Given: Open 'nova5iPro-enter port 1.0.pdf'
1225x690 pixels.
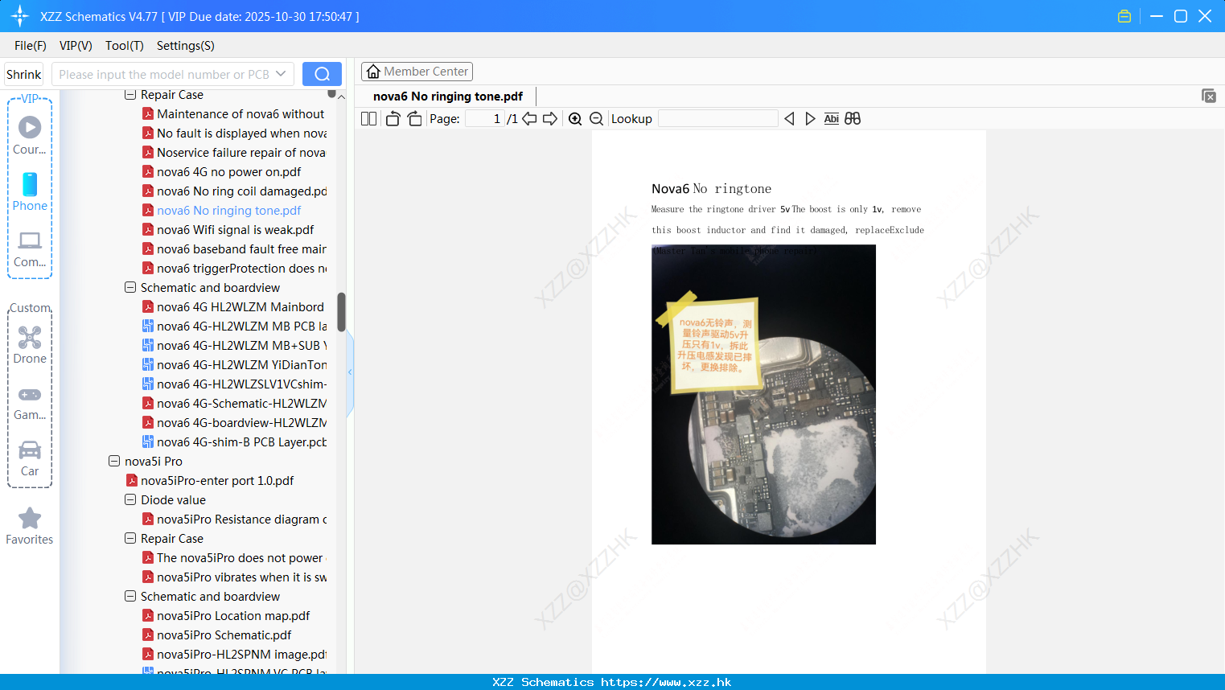Looking at the screenshot, I should (210, 481).
